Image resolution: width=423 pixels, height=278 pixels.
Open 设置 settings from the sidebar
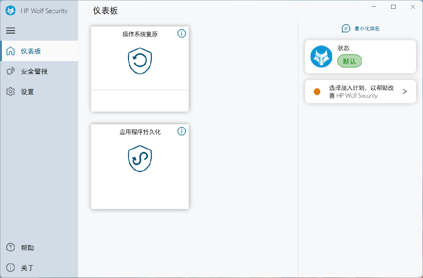pos(39,92)
